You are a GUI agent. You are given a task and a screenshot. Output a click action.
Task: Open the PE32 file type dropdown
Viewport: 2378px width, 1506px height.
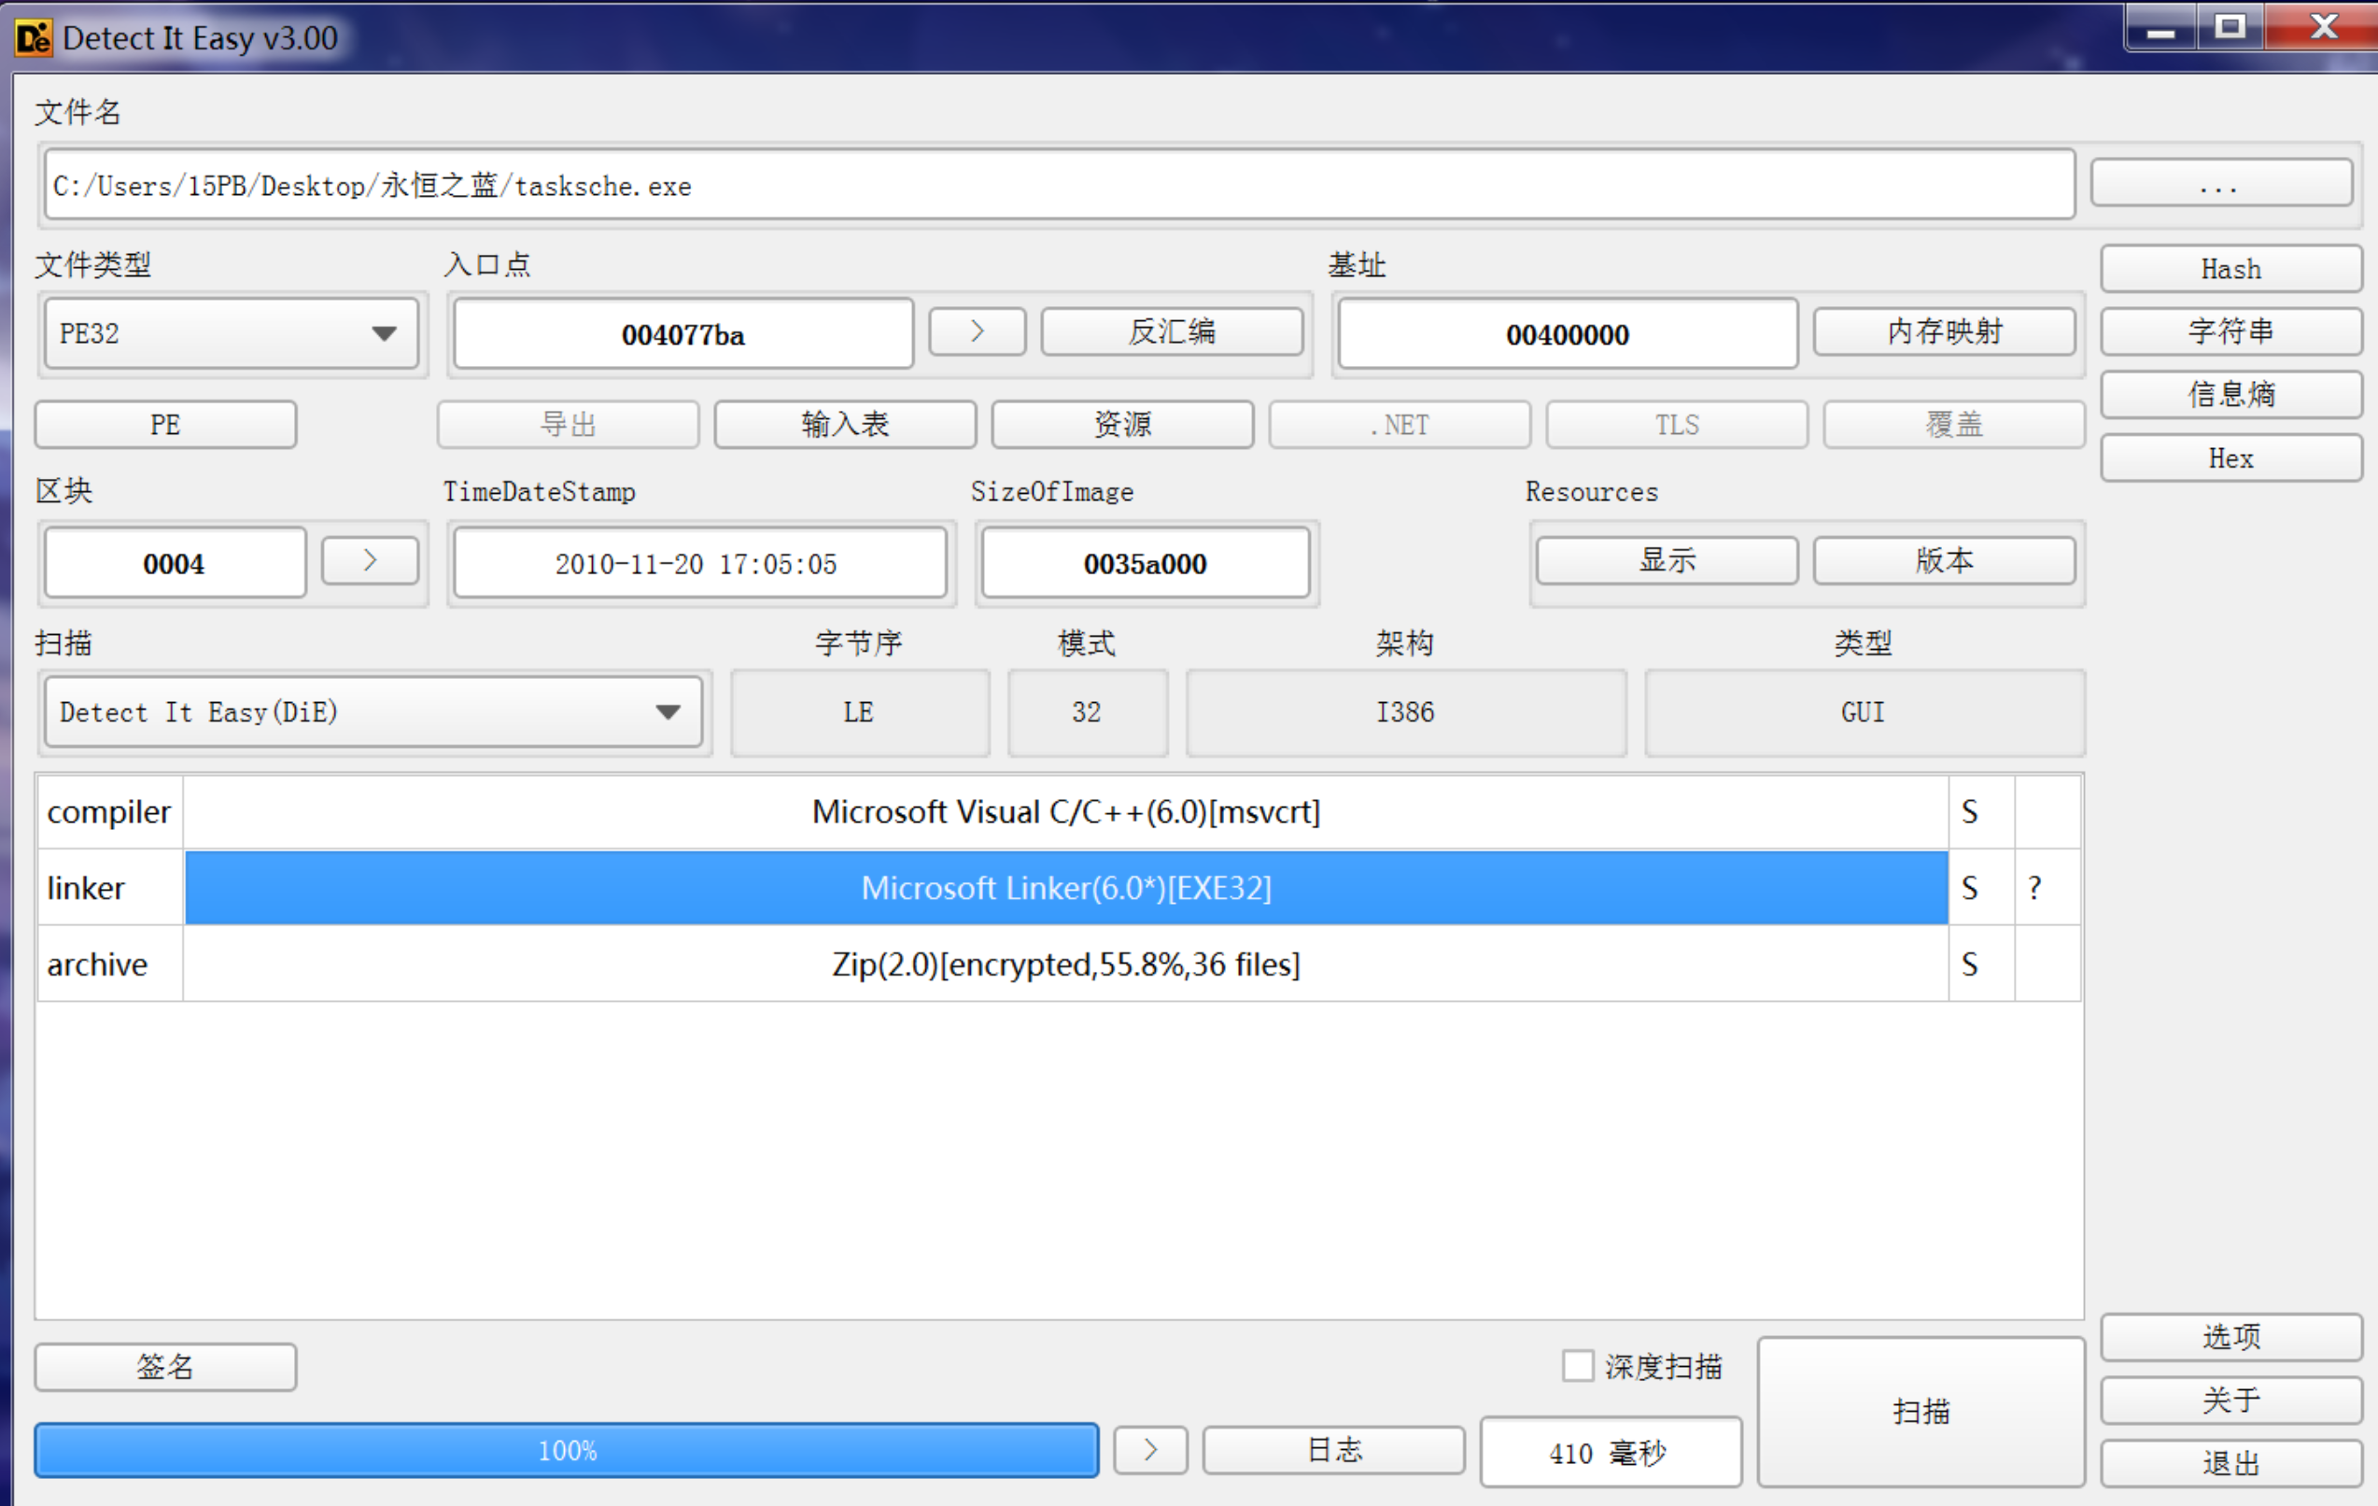click(x=232, y=334)
